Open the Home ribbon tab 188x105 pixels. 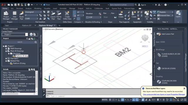coord(5,8)
